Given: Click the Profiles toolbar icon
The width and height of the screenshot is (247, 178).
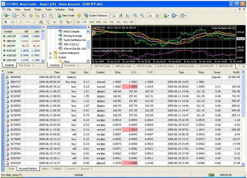Looking at the screenshot, I should pyautogui.click(x=14, y=15).
